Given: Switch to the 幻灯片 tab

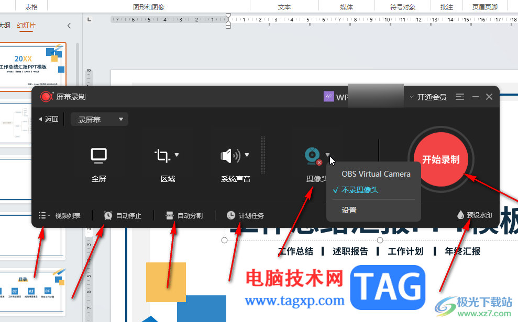Looking at the screenshot, I should 26,26.
